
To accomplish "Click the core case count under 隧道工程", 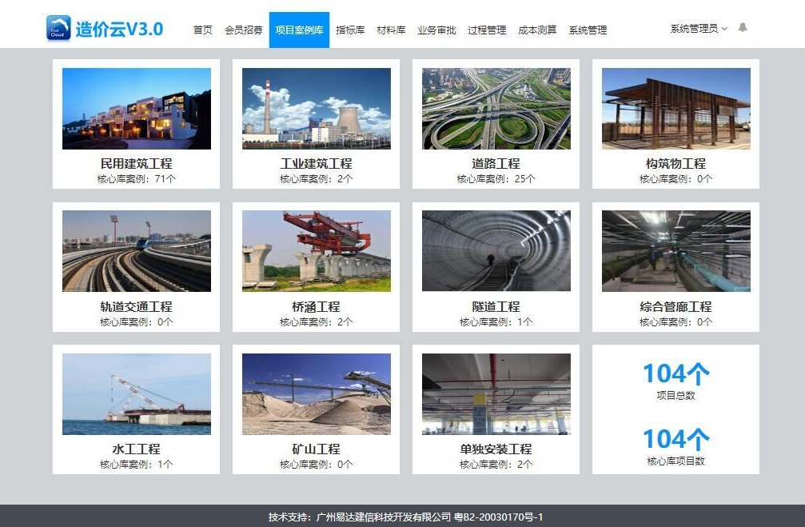I will 496,322.
